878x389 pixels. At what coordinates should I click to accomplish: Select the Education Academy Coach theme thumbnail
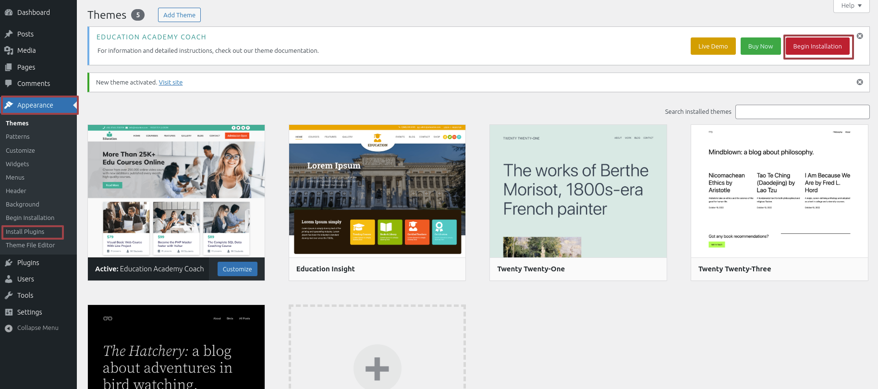pyautogui.click(x=176, y=191)
